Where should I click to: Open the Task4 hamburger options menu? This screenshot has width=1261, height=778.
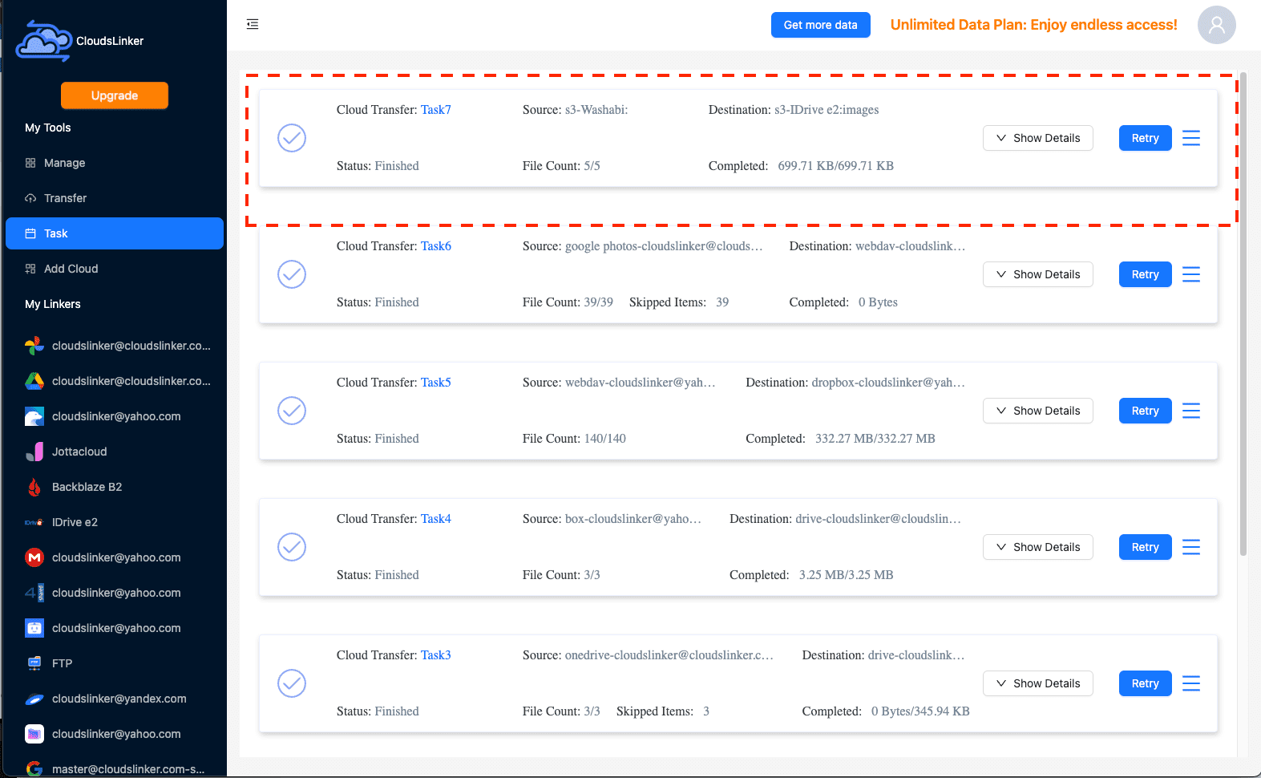(x=1191, y=547)
